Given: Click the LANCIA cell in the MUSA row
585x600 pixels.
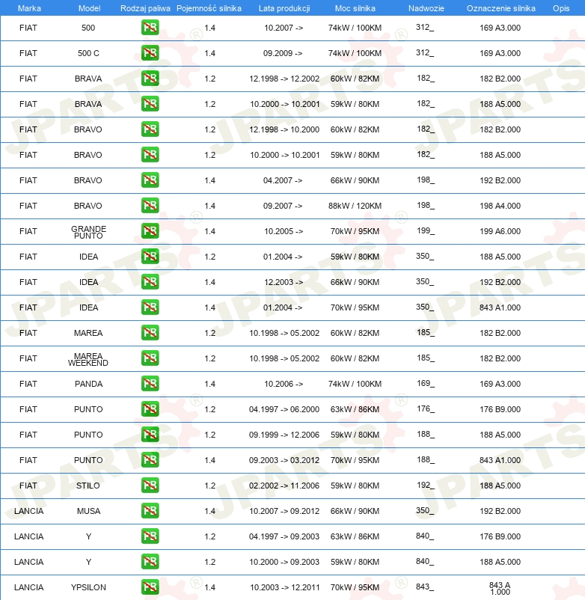Looking at the screenshot, I should point(28,511).
